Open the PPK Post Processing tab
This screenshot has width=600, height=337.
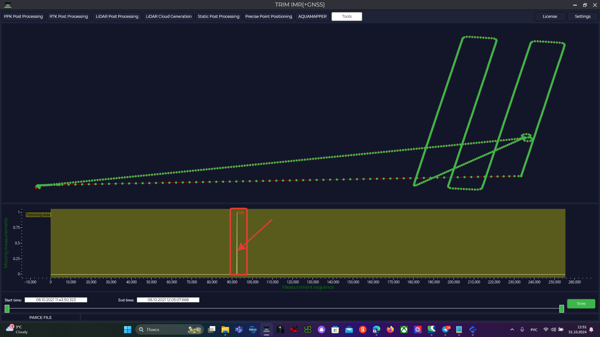23,17
